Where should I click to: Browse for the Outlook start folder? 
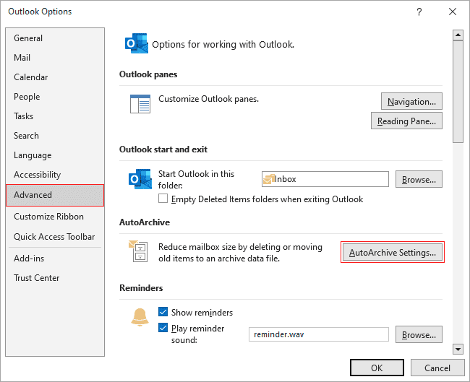point(419,179)
